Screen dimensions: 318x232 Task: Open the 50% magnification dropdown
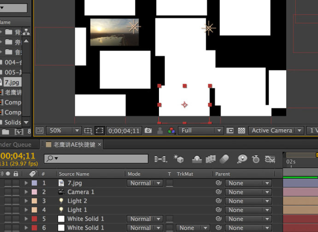(x=63, y=130)
